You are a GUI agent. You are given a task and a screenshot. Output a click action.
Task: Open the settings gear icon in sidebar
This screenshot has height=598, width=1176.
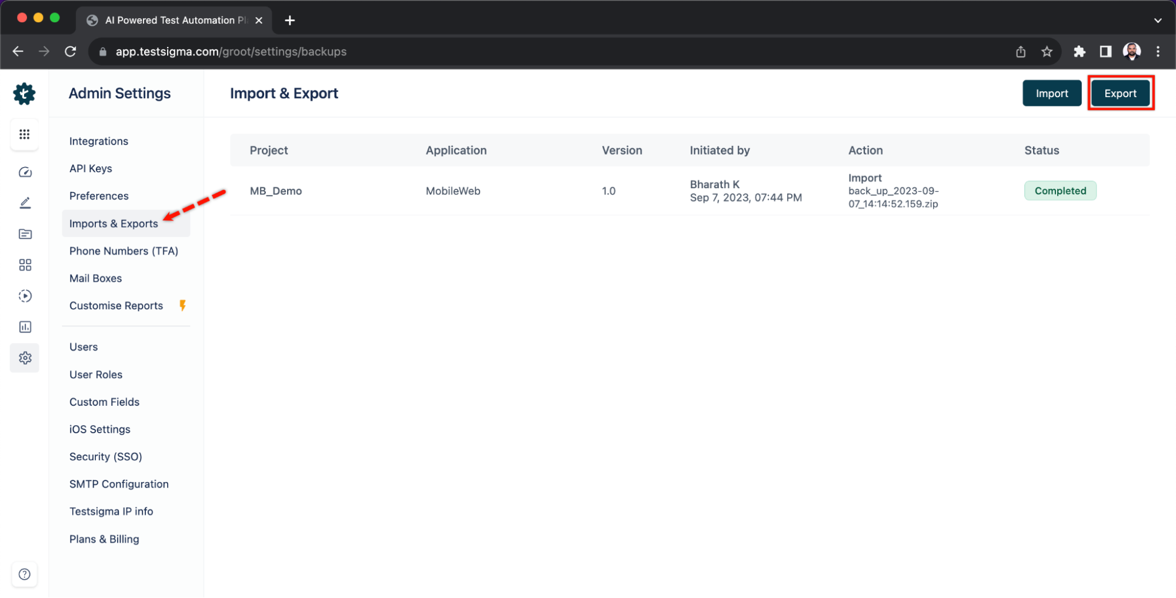pyautogui.click(x=25, y=358)
